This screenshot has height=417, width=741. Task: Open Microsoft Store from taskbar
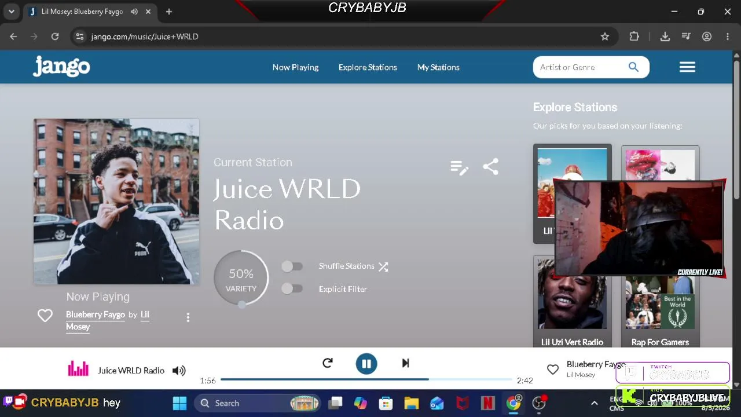pyautogui.click(x=386, y=403)
